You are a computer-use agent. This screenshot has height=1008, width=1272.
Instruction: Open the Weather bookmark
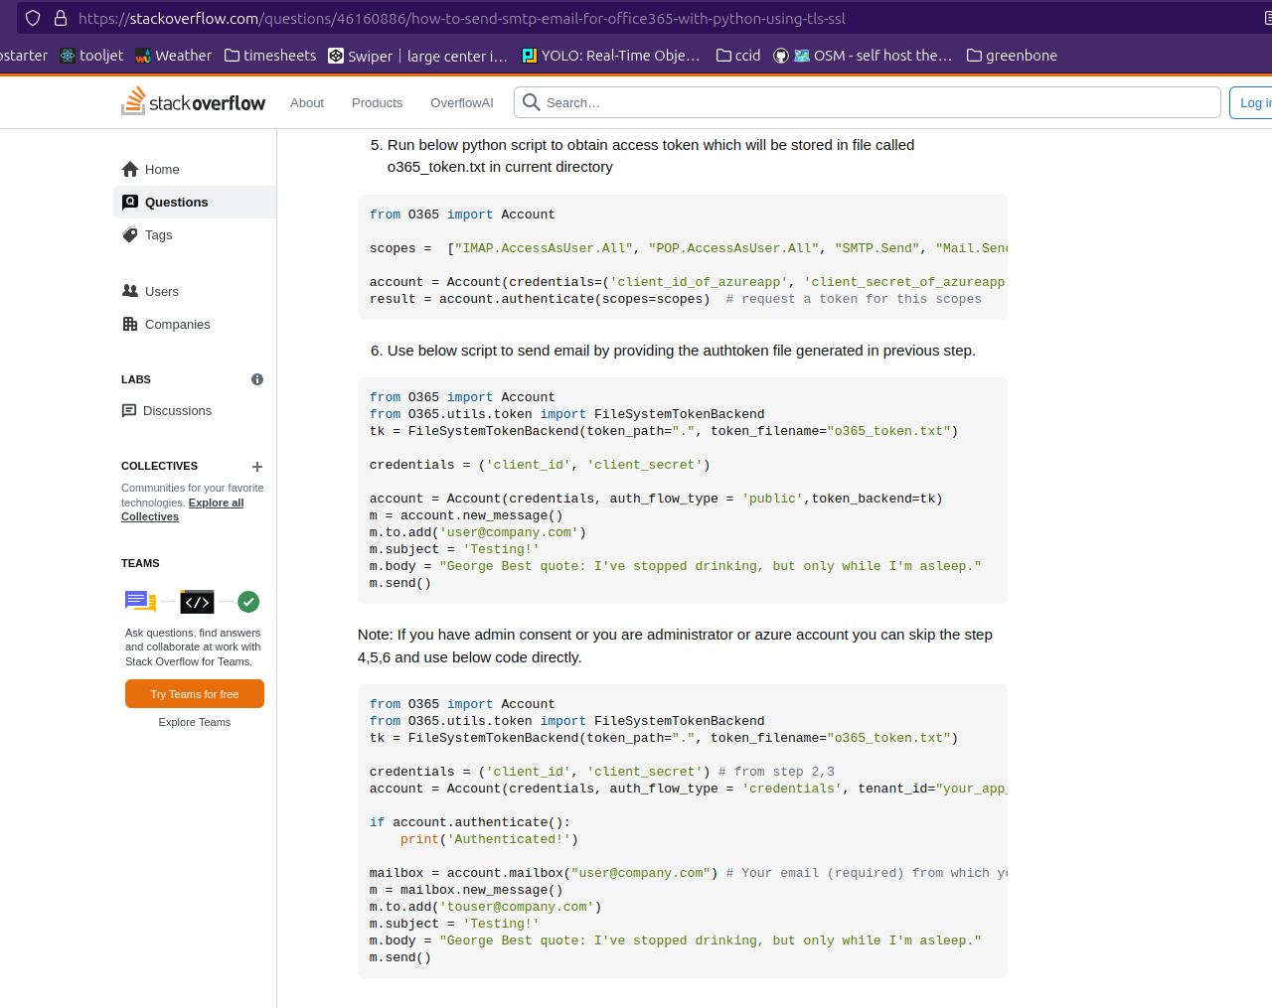click(173, 56)
